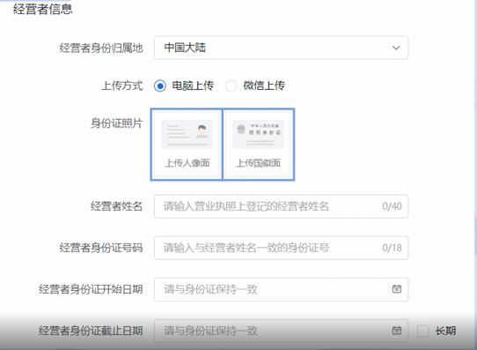Click the 经营者身份证号码 input field

click(x=281, y=248)
